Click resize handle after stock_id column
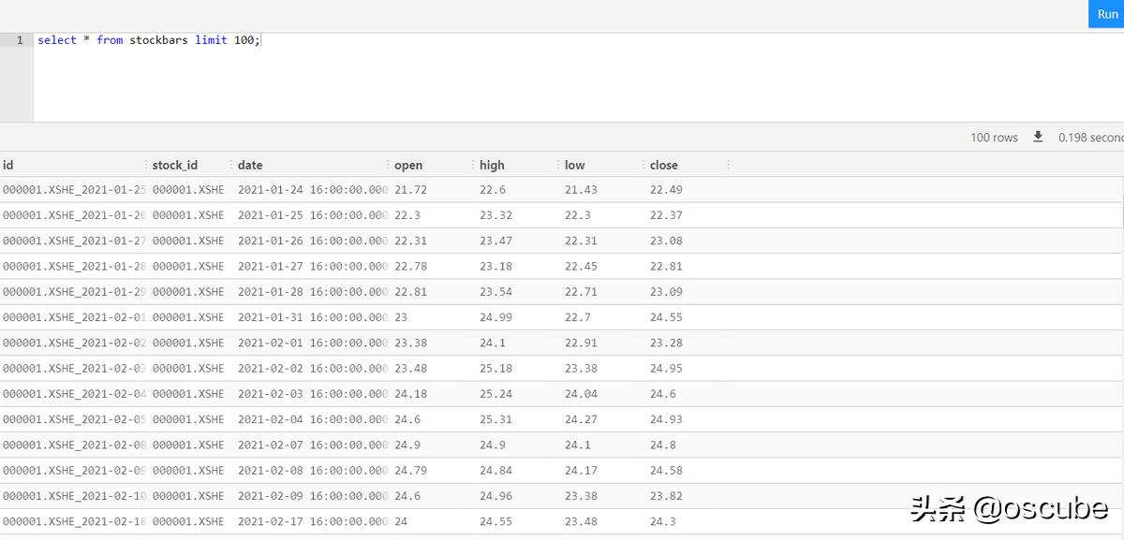 pyautogui.click(x=231, y=165)
